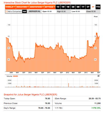This screenshot has width=103, height=113.
Task: Select the 3Y time range
Action: [x=88, y=7]
